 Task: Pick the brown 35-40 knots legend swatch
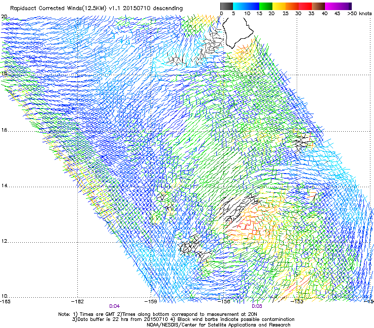(x=318, y=6)
